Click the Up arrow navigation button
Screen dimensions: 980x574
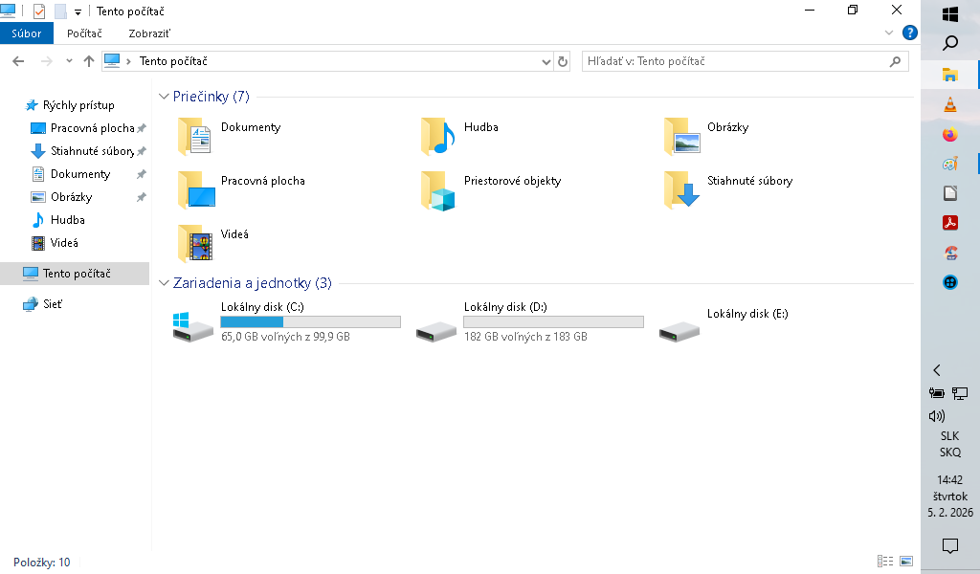point(89,61)
